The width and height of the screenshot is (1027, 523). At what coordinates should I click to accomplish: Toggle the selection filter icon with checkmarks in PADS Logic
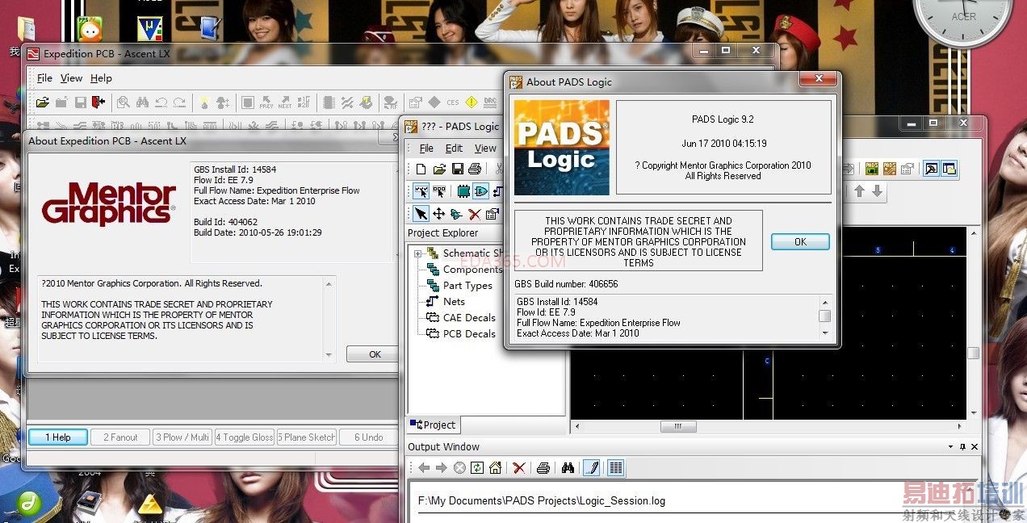click(x=421, y=191)
